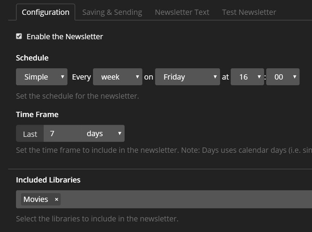Go to the Newsletter Text tab

click(182, 12)
